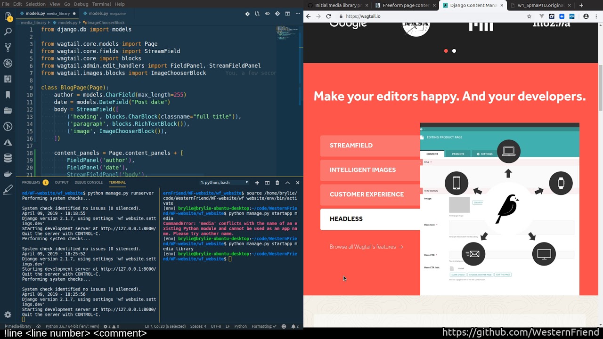This screenshot has width=603, height=339.
Task: Open the Bookmarks view in the activity bar
Action: tap(8, 95)
